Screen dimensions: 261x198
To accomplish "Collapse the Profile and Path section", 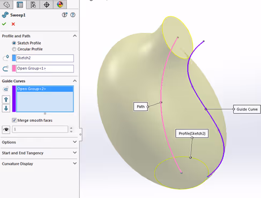I will (75, 36).
